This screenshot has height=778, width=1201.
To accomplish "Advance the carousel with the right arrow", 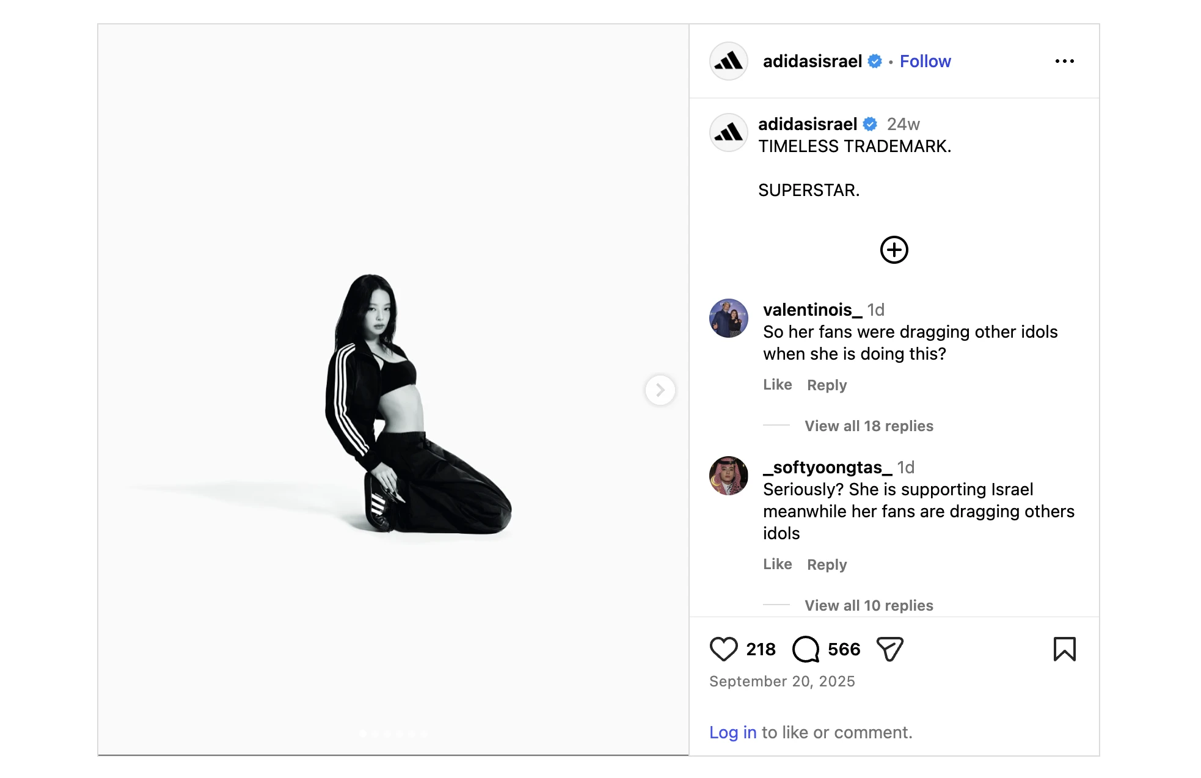I will [x=660, y=390].
